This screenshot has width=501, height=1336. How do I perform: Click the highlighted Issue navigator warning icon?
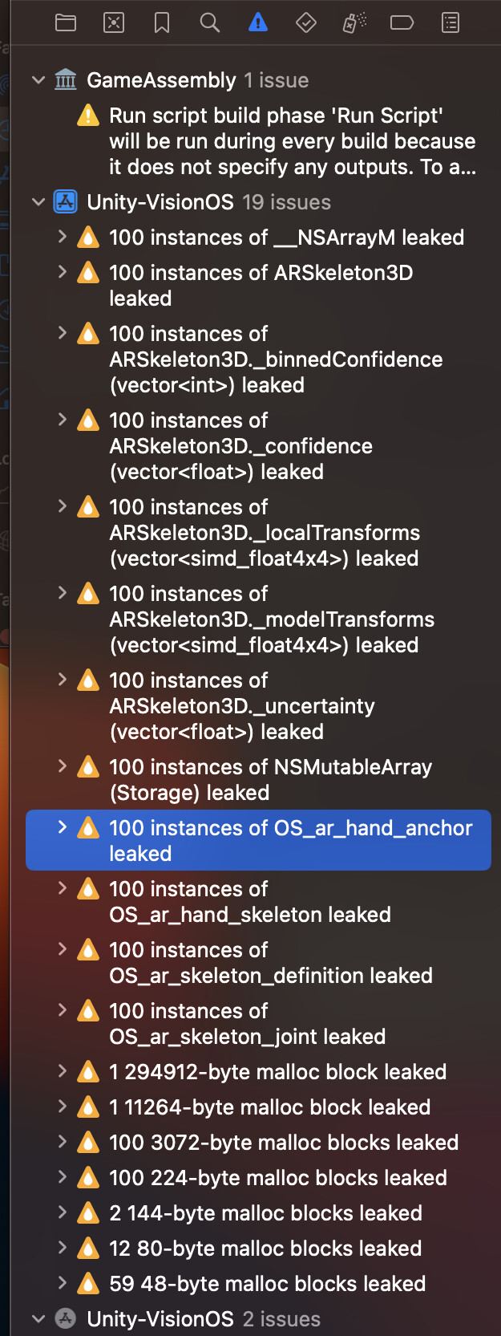point(257,22)
